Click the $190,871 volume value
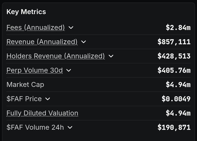Image resolution: width=197 pixels, height=141 pixels. click(174, 127)
